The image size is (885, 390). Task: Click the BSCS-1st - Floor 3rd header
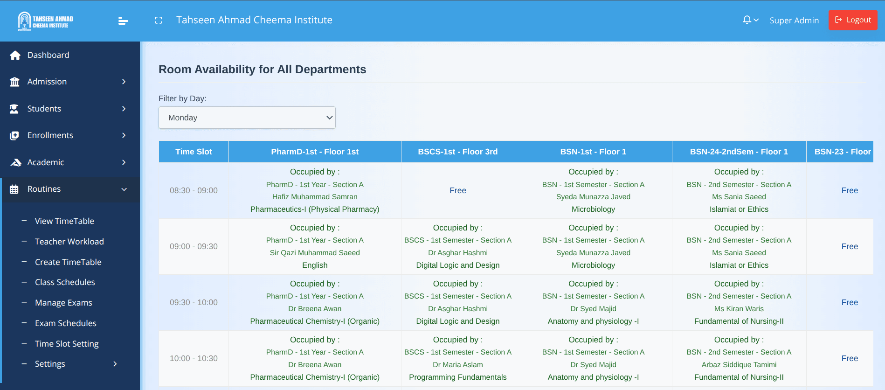pos(458,152)
